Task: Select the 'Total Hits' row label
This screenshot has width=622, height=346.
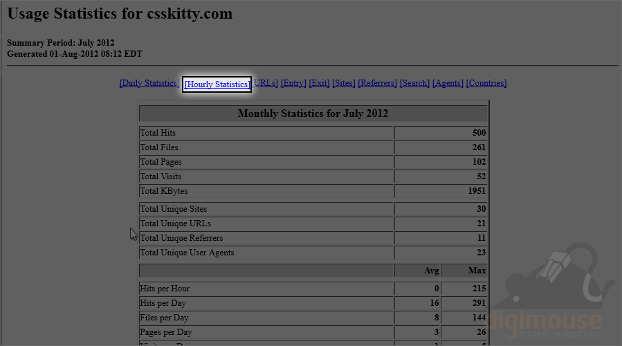Action: [x=158, y=133]
